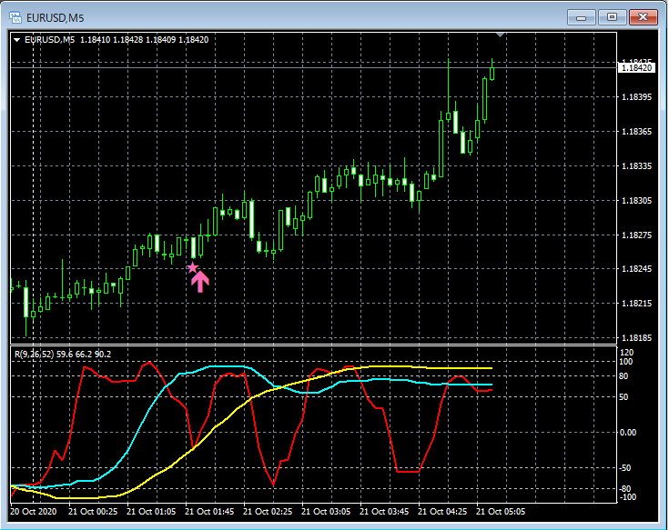Image resolution: width=669 pixels, height=530 pixels.
Task: Click the 1.18365 price axis label
Action: coord(636,132)
